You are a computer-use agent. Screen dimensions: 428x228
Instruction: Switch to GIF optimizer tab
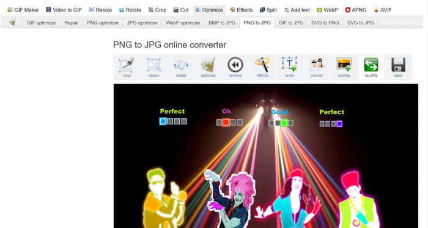pos(42,23)
